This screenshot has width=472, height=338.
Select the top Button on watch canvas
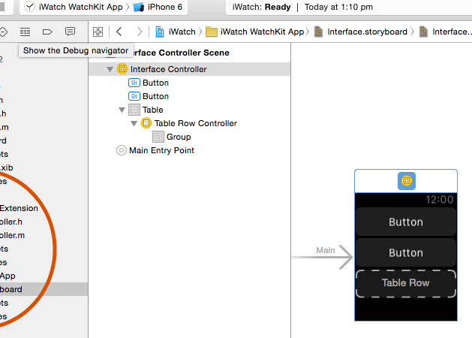(x=406, y=222)
